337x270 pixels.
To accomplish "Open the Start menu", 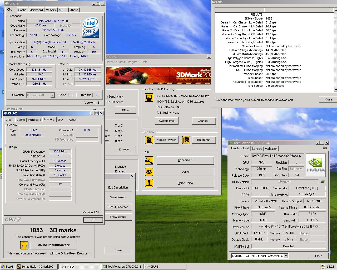I will (x=7, y=267).
